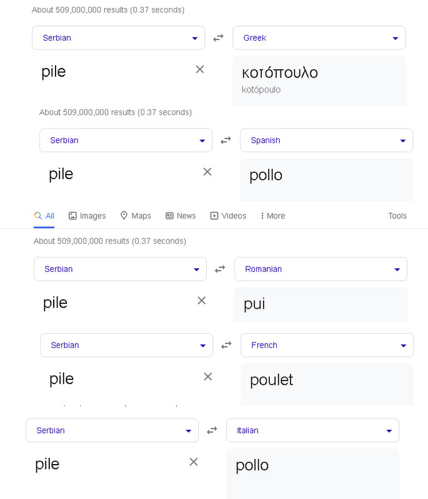Image resolution: width=428 pixels, height=499 pixels.
Task: Swap languages in the Serbian–Italian translator
Action: pos(212,430)
